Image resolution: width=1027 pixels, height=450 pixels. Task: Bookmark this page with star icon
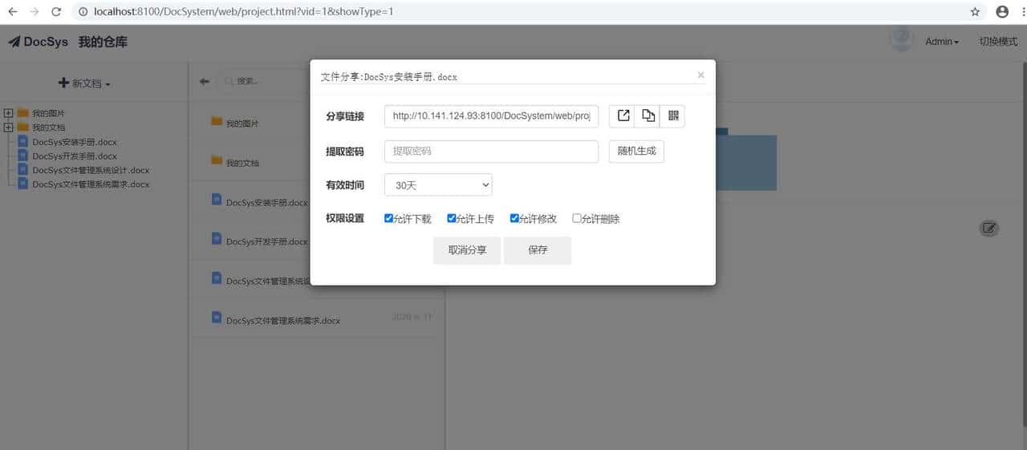point(975,12)
